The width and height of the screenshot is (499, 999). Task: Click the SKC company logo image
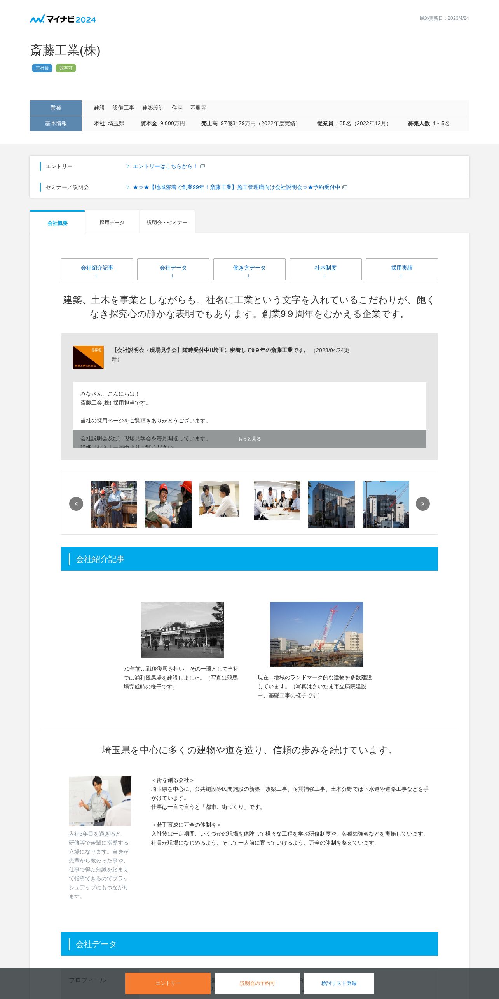tap(88, 358)
